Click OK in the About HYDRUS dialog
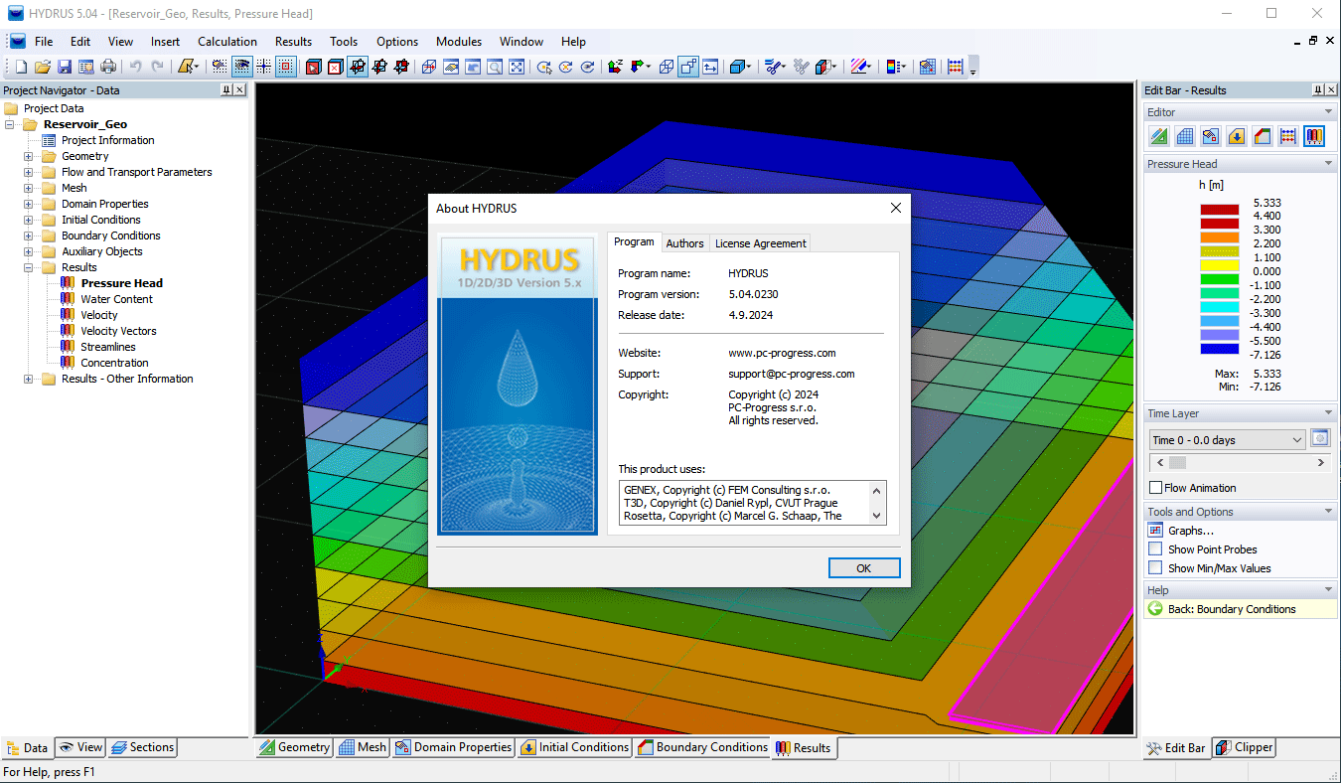 click(863, 567)
